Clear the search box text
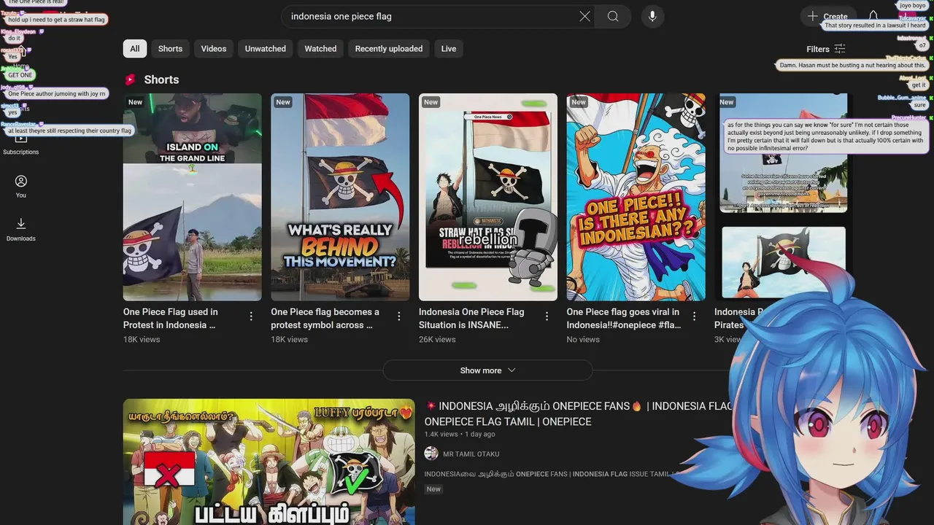 coord(584,16)
